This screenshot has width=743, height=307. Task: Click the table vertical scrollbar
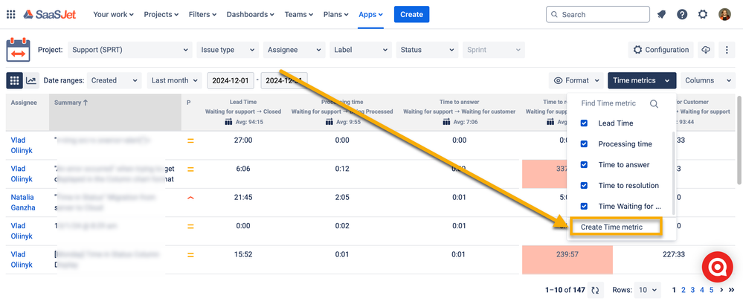740,140
